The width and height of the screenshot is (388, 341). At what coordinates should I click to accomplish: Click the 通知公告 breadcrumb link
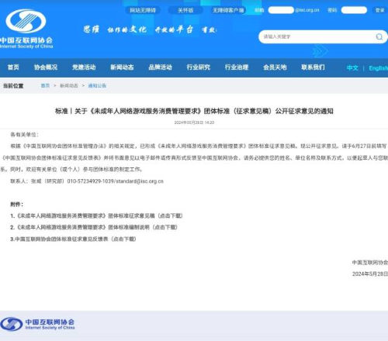click(x=97, y=85)
